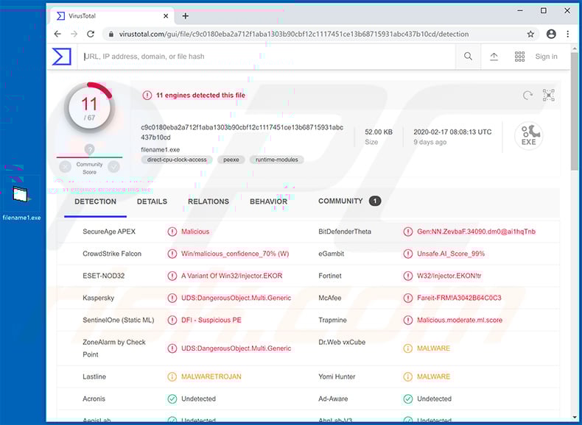Click the filename1.exe name under hash

tap(161, 150)
